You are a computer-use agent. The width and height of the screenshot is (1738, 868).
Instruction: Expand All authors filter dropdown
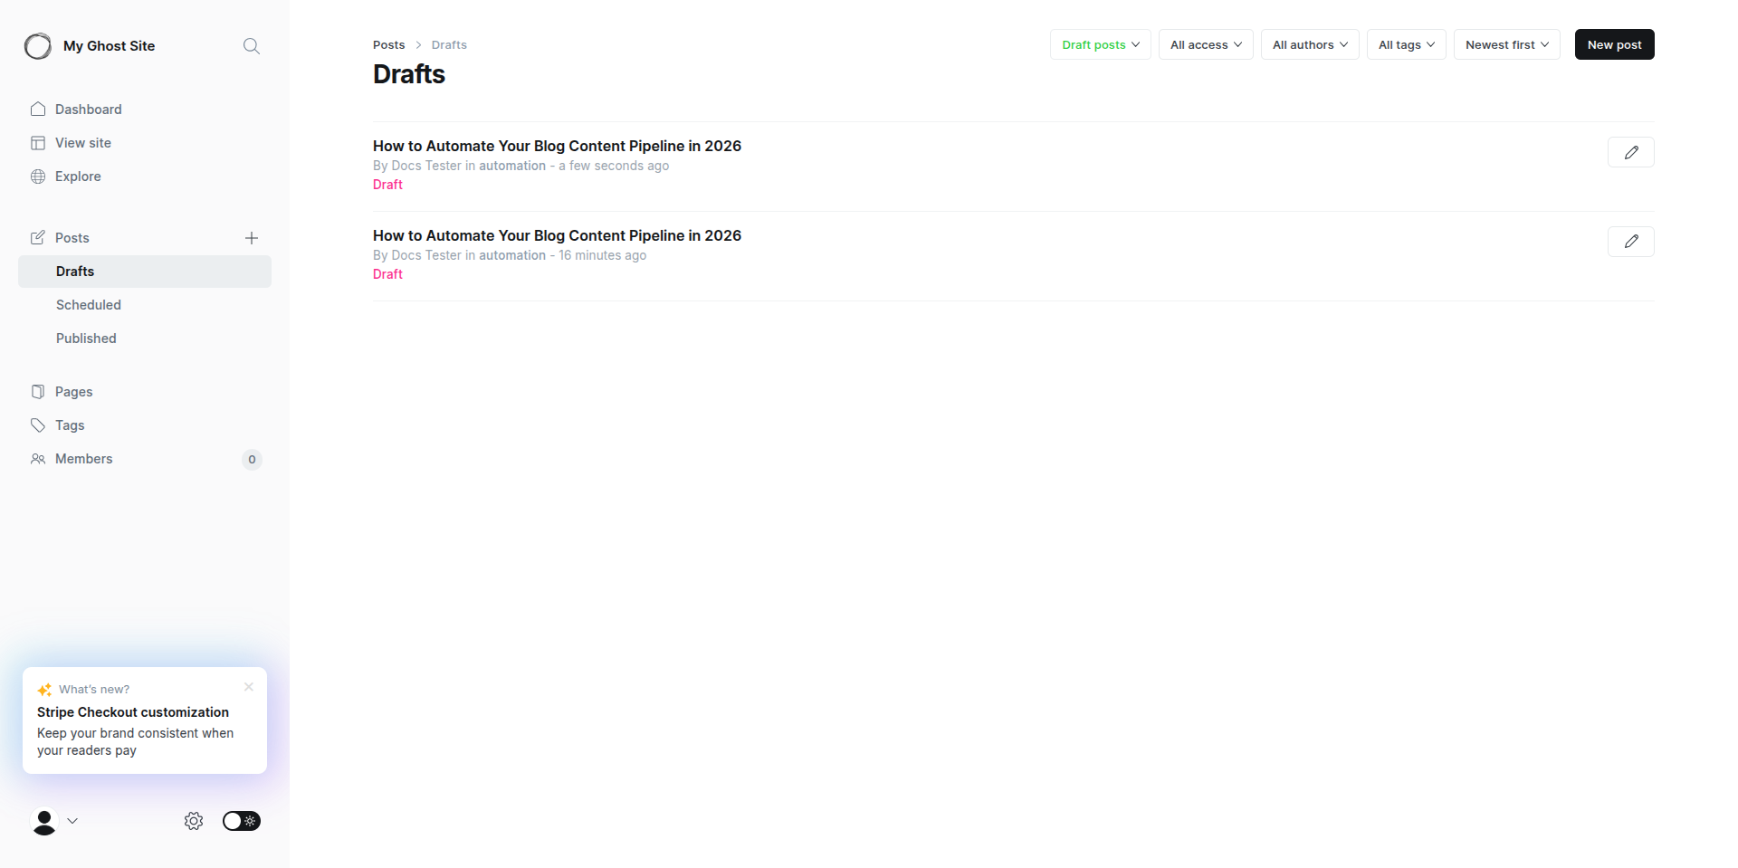tap(1310, 44)
